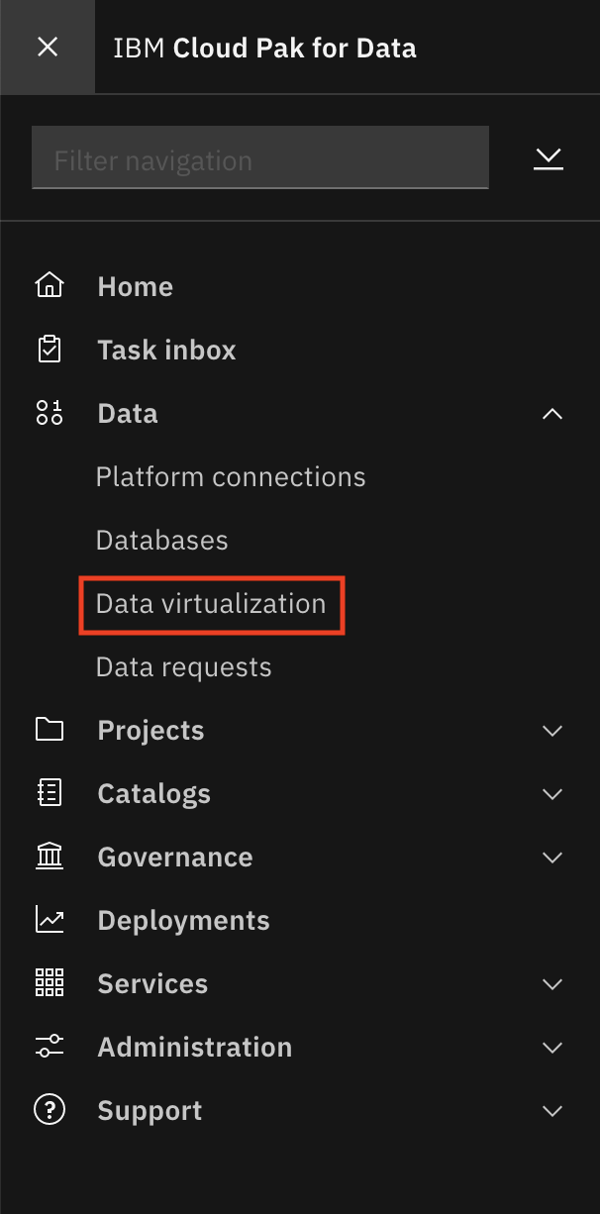Screen dimensions: 600x1214
Task: Click the Support question mark icon
Action: 50,1110
